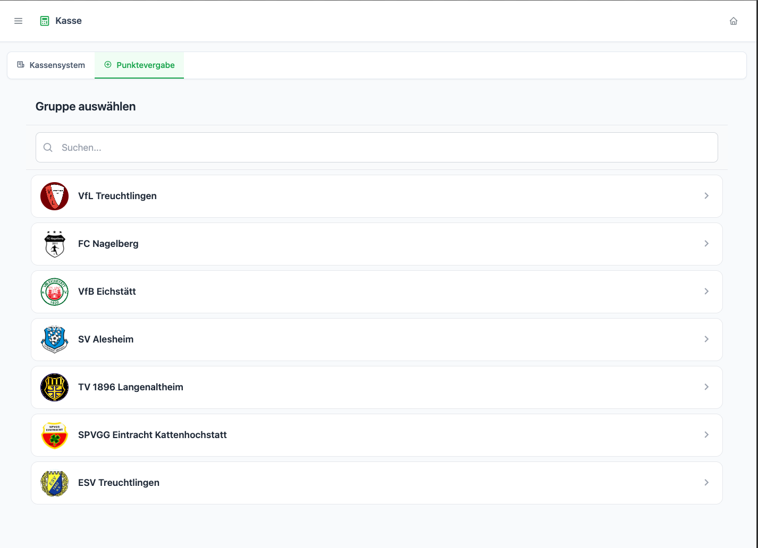758x548 pixels.
Task: Open TV 1896 Langenaltheim via its chevron
Action: 706,387
